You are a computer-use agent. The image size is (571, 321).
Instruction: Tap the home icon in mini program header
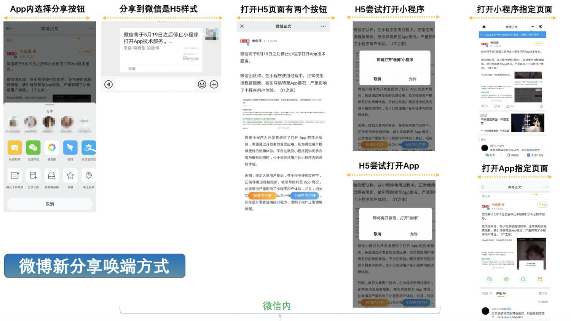pyautogui.click(x=484, y=27)
